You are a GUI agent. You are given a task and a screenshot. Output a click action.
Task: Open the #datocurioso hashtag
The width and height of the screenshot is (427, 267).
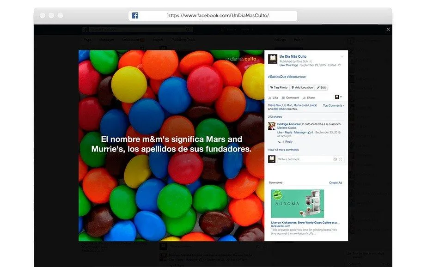click(x=296, y=77)
